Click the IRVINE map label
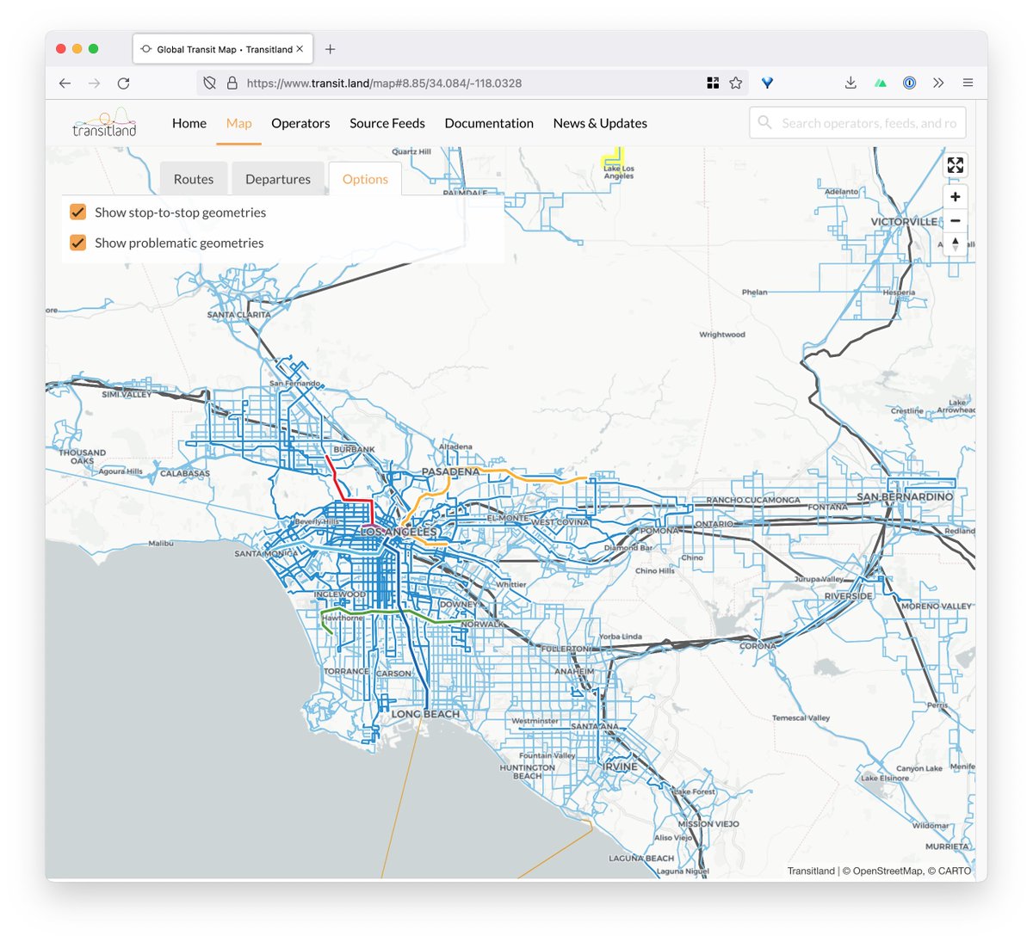Image resolution: width=1033 pixels, height=942 pixels. click(x=621, y=767)
